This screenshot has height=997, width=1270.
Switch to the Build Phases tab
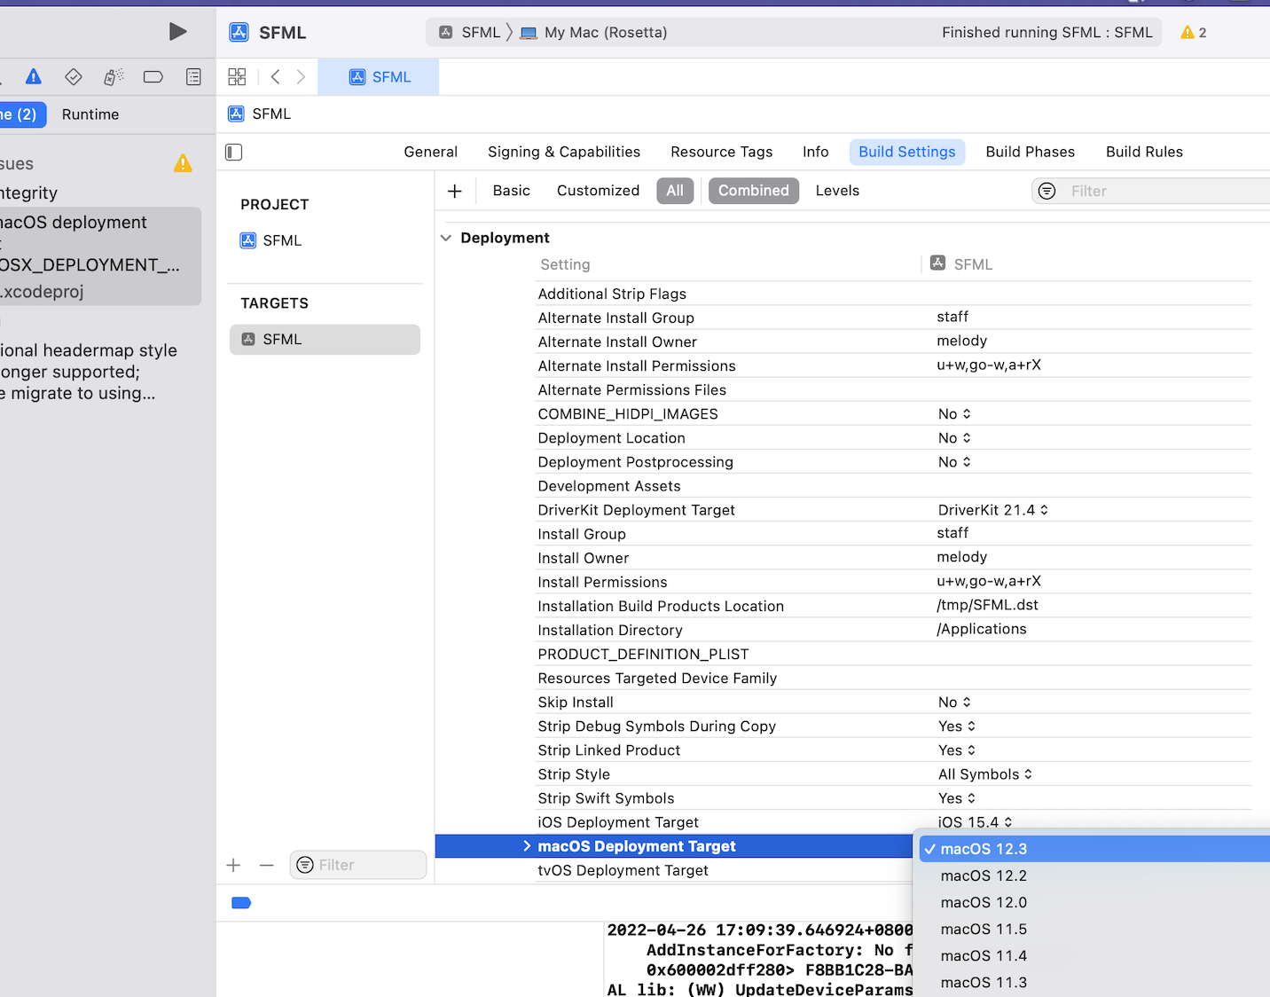tap(1030, 152)
